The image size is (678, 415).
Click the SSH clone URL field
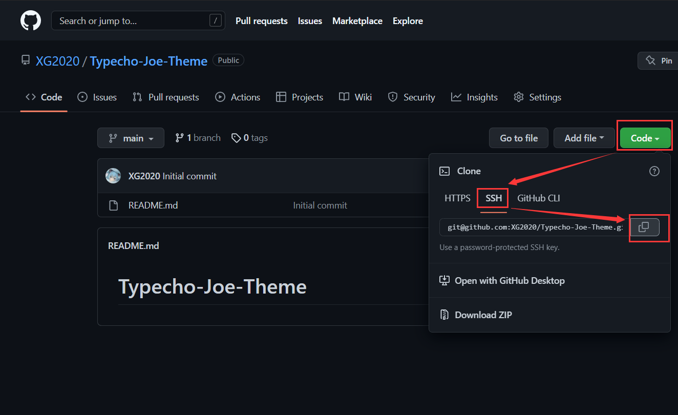click(x=535, y=227)
